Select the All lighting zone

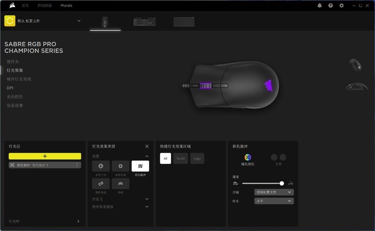(165, 158)
